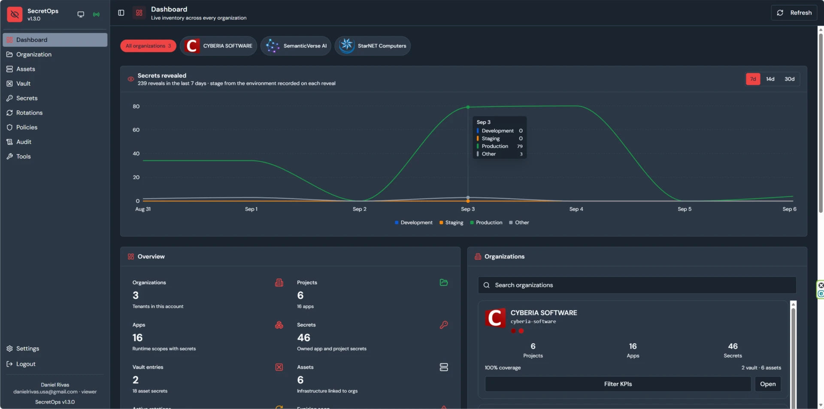Open Settings in the sidebar

(55, 349)
